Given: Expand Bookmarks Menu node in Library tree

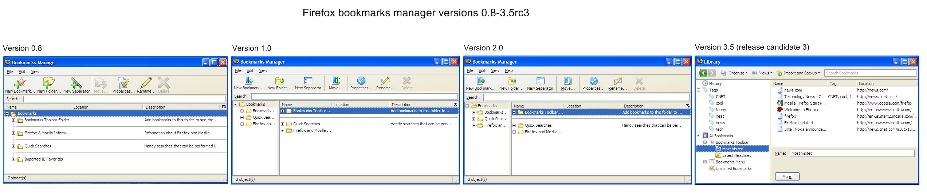Looking at the screenshot, I should pyautogui.click(x=705, y=162).
